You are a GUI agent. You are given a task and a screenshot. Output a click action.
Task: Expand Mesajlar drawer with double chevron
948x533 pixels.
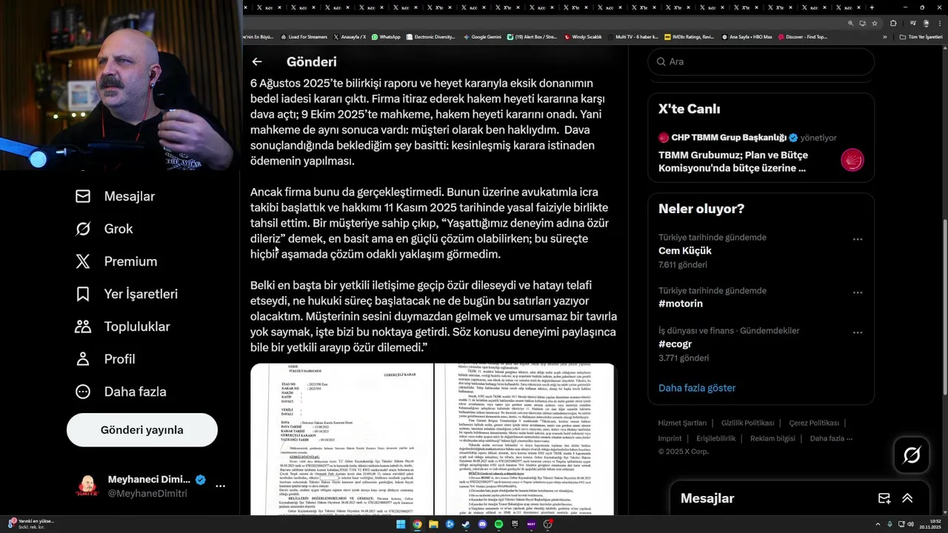tap(907, 498)
